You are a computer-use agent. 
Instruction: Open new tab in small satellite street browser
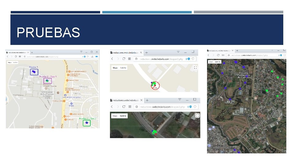(147, 101)
